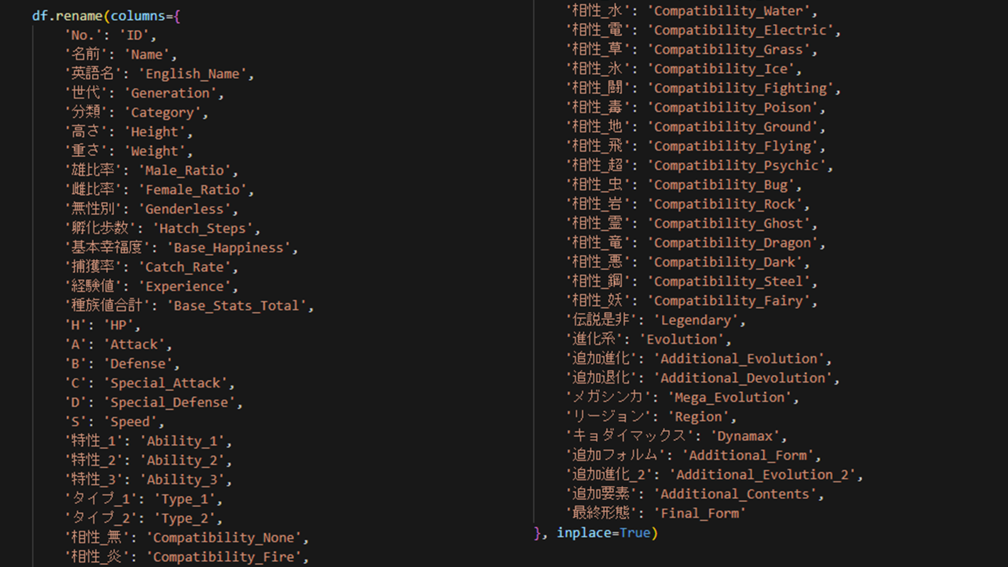The height and width of the screenshot is (567, 1008).
Task: Click the 'Experience' string value
Action: click(x=185, y=286)
